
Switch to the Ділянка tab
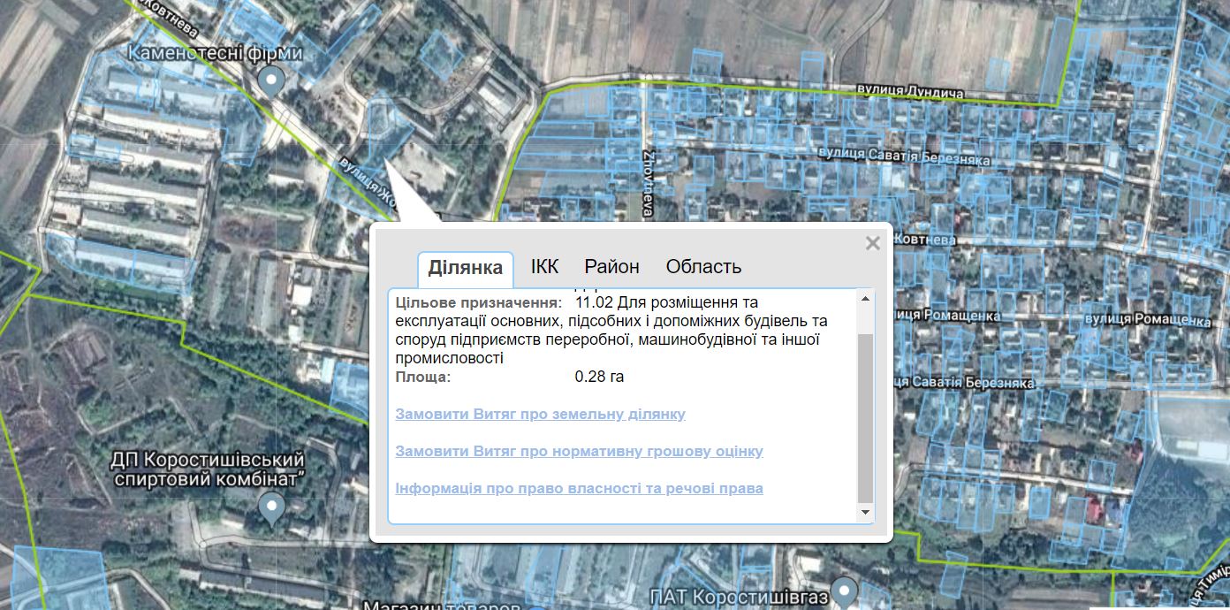click(465, 268)
